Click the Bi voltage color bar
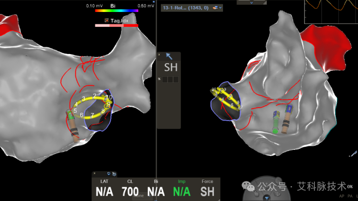Viewport: 358px width, 201px height. pos(117,11)
